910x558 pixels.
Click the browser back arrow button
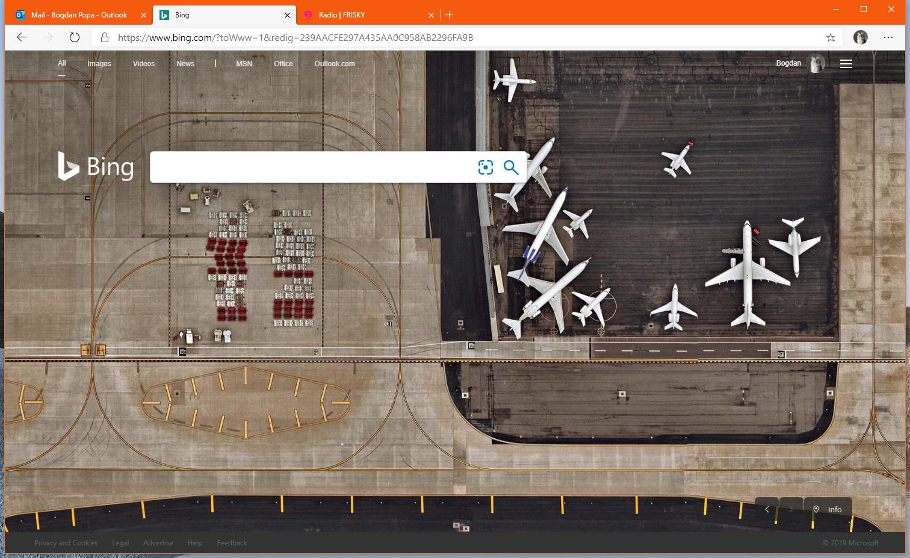(x=22, y=37)
